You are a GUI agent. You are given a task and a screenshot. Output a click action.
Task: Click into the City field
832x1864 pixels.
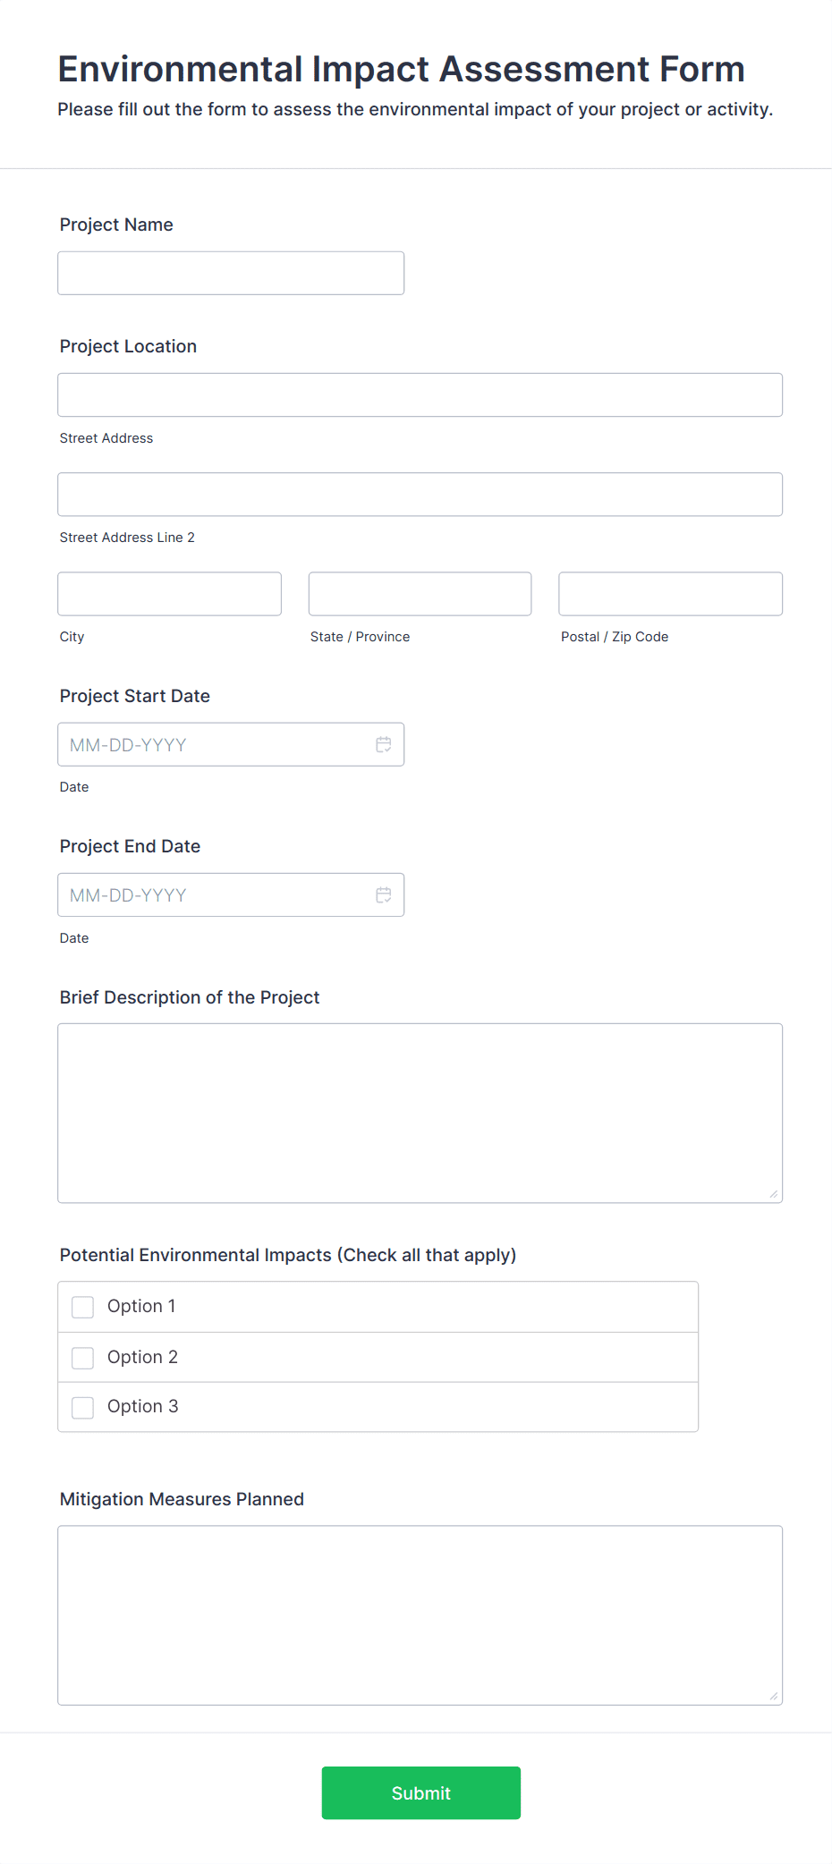pos(169,594)
